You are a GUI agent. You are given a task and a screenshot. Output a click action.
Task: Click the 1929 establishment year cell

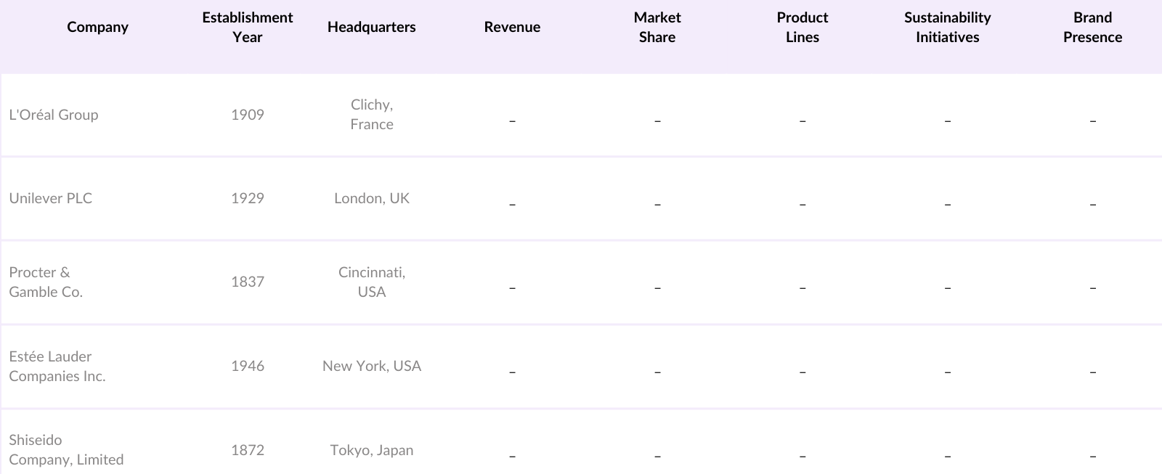point(248,198)
